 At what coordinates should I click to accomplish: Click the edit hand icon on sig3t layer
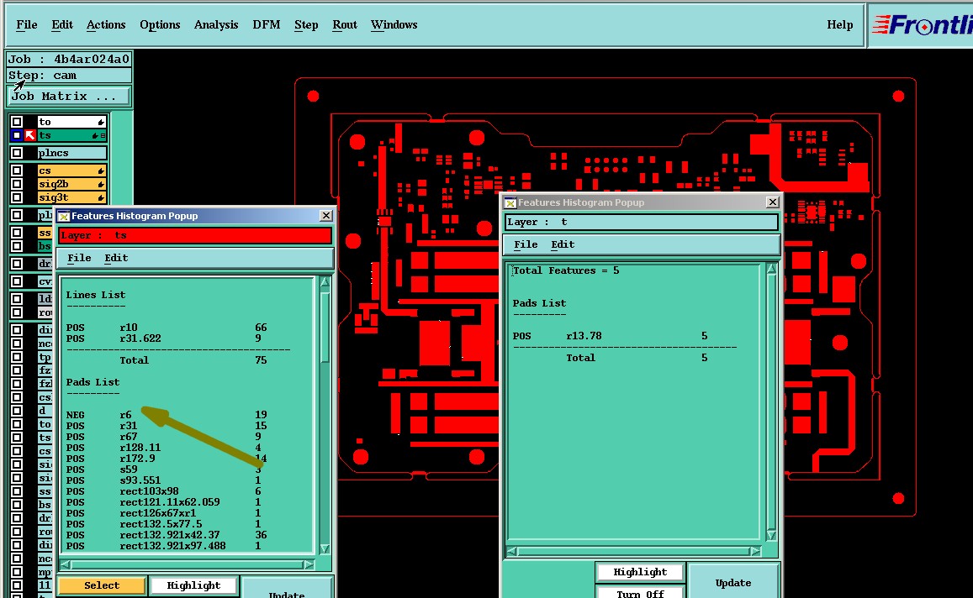tap(100, 197)
